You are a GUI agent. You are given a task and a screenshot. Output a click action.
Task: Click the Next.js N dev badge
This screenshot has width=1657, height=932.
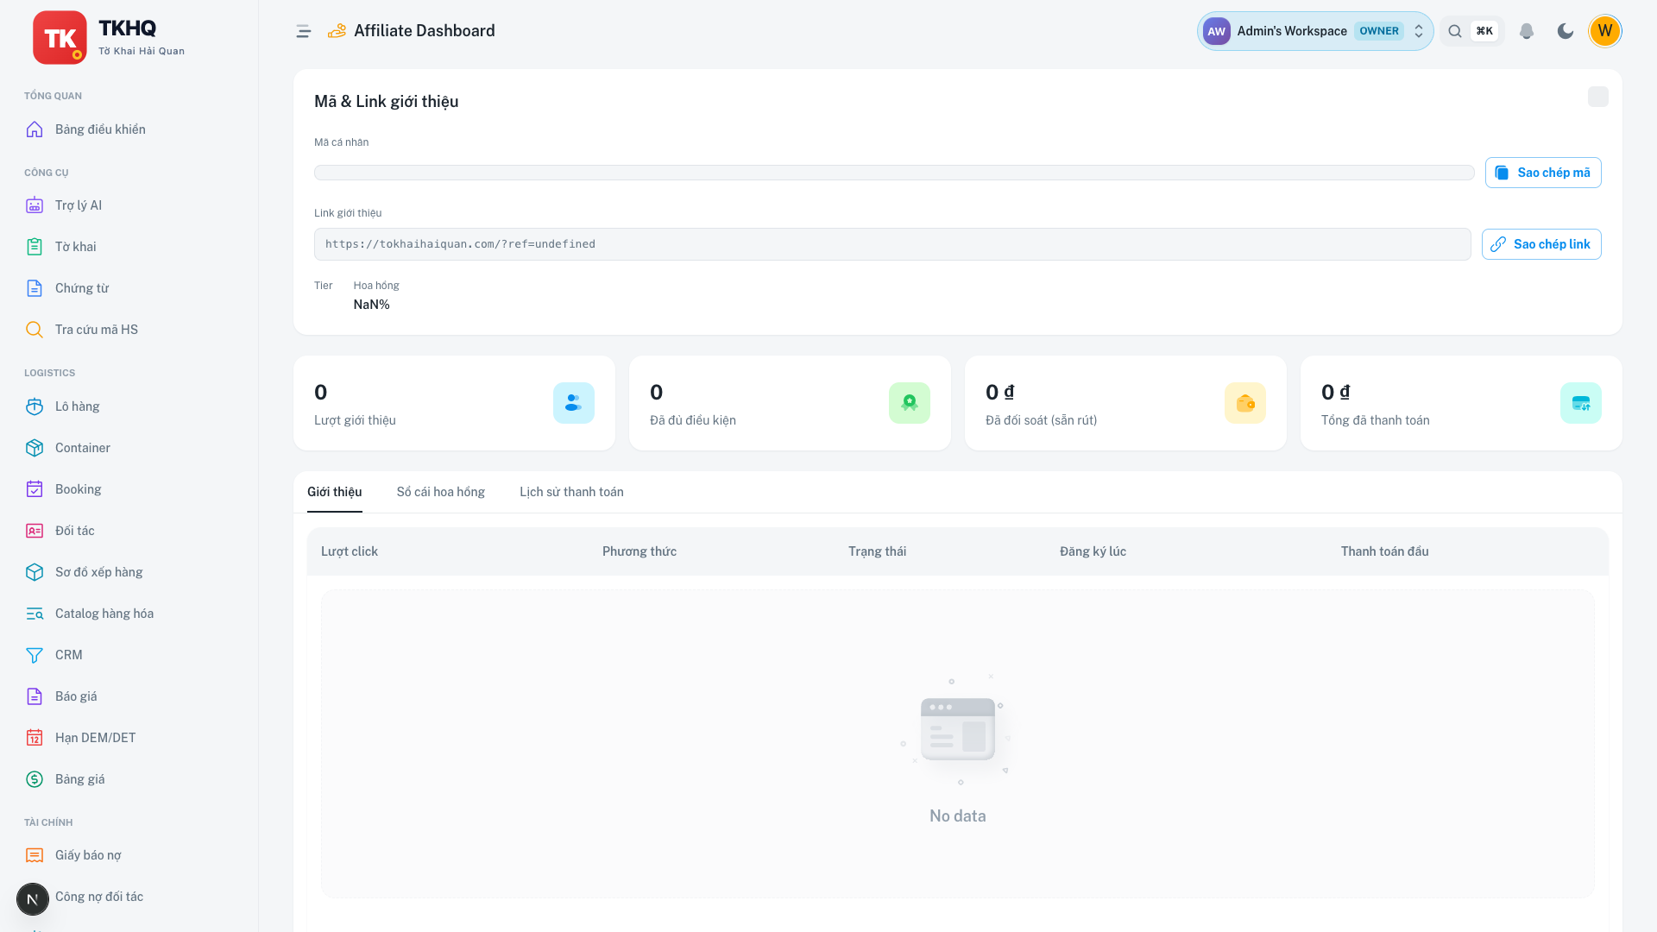point(33,899)
